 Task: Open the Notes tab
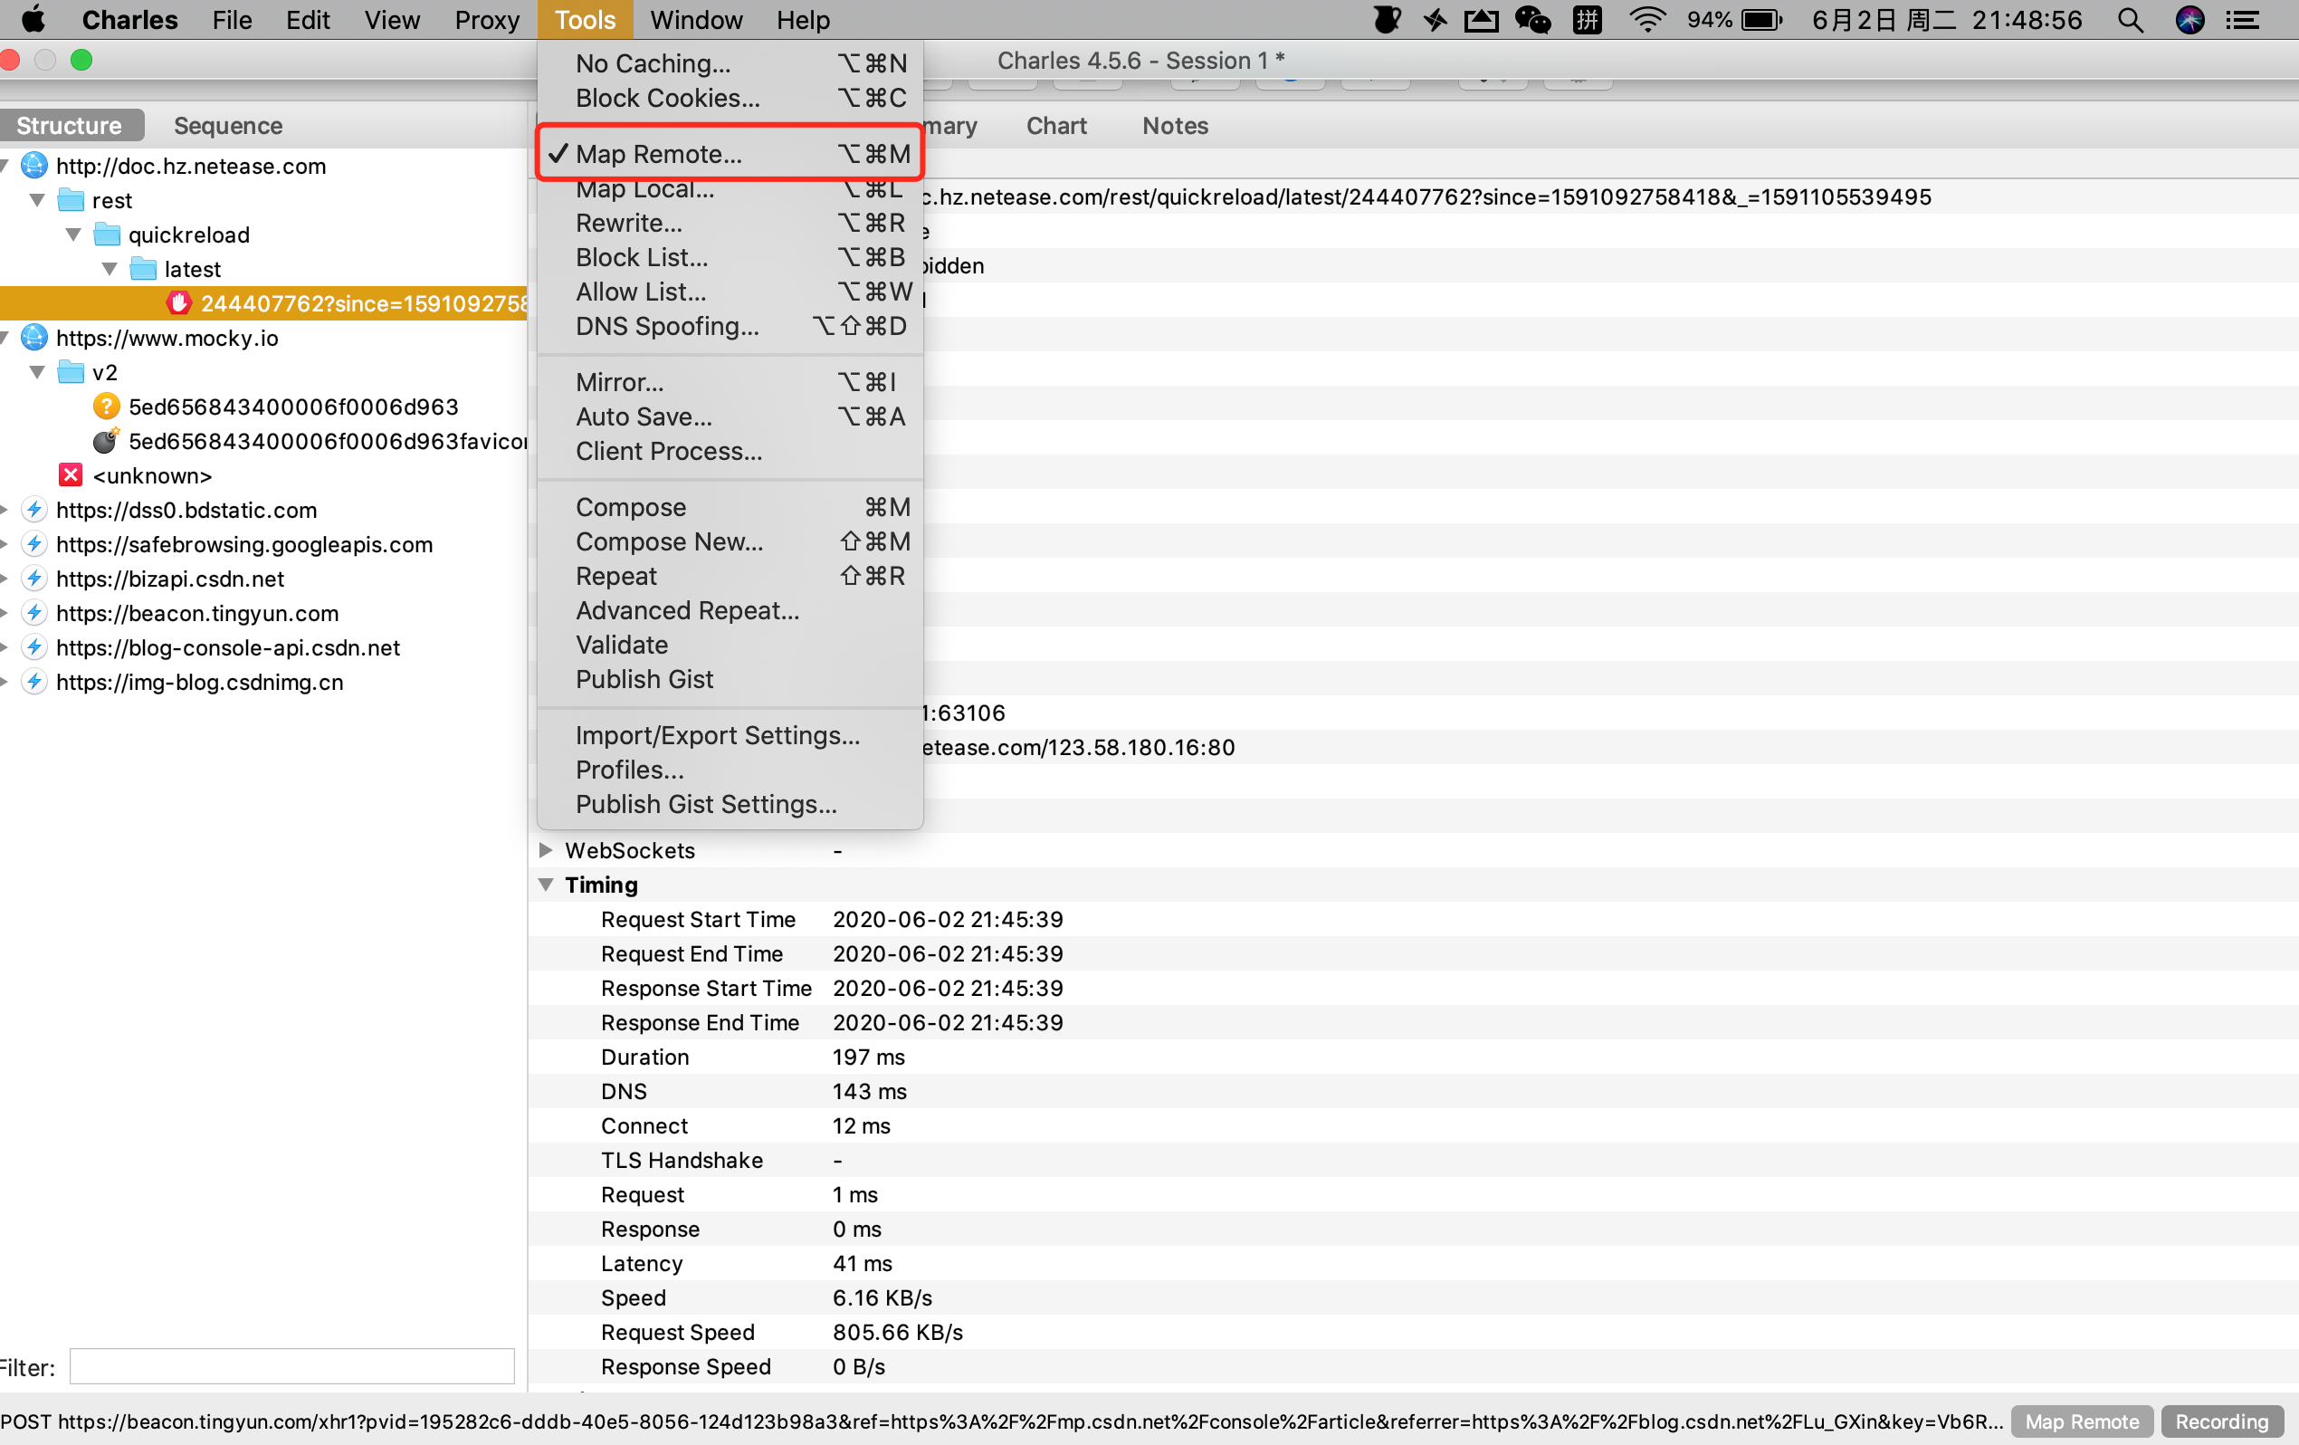pyautogui.click(x=1174, y=125)
